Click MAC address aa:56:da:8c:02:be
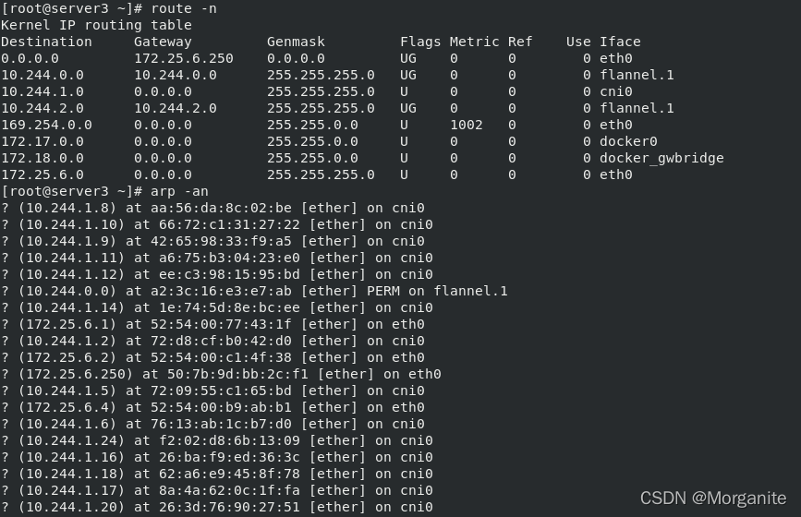The height and width of the screenshot is (517, 801). coord(221,208)
